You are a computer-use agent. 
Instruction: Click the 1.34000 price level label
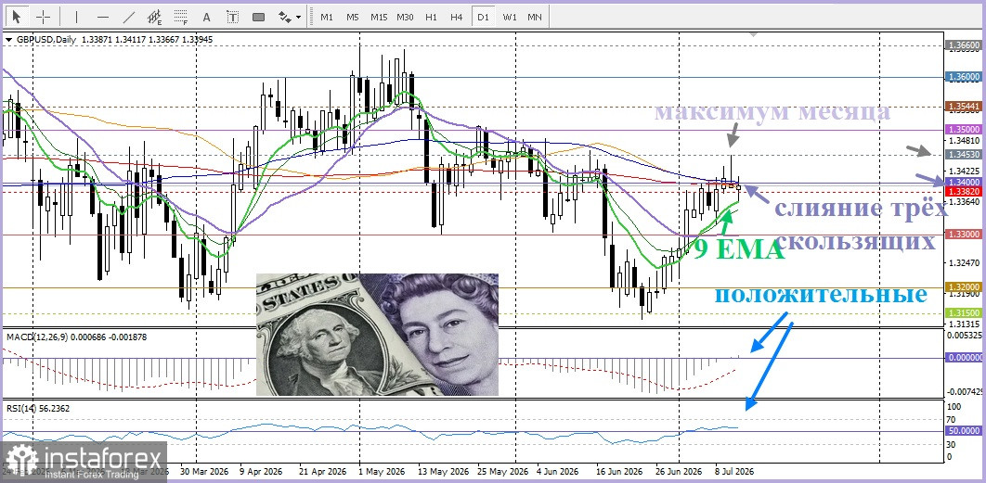(x=964, y=182)
